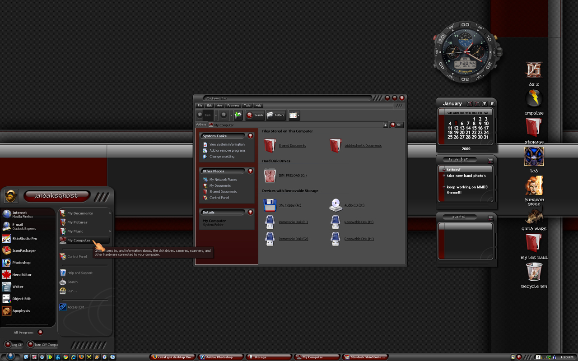Click the Log Off button
The image size is (578, 361).
(14, 345)
